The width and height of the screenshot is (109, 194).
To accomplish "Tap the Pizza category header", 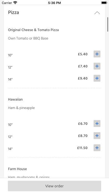I will tap(13, 12).
